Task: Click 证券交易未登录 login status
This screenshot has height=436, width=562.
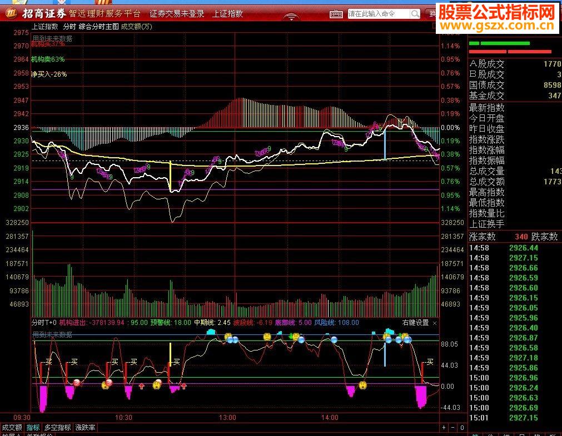Action: (x=177, y=14)
